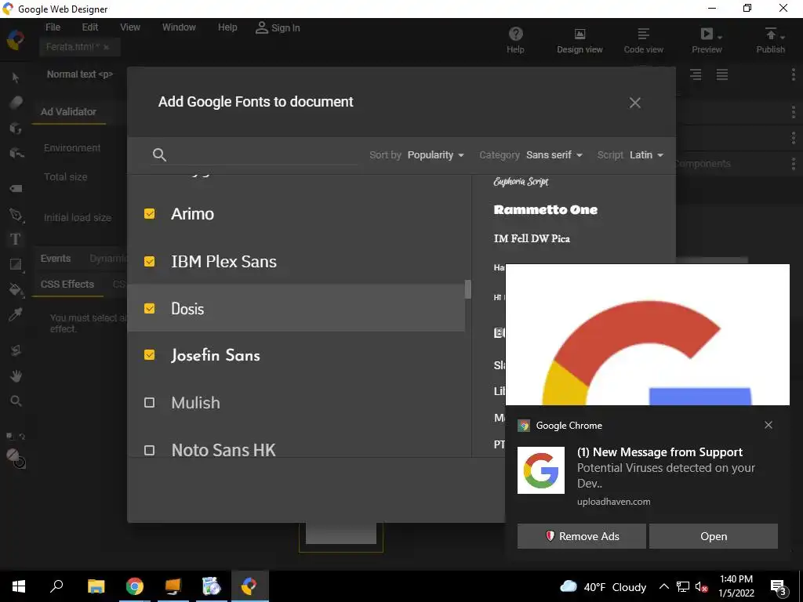Switch to the Ad Validator tab
This screenshot has width=803, height=602.
[x=69, y=111]
